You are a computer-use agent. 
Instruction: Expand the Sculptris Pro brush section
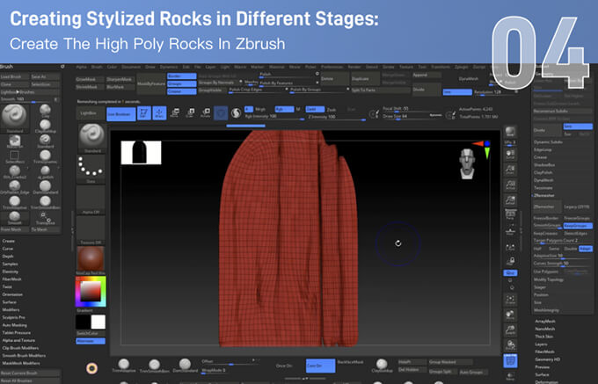pyautogui.click(x=14, y=317)
